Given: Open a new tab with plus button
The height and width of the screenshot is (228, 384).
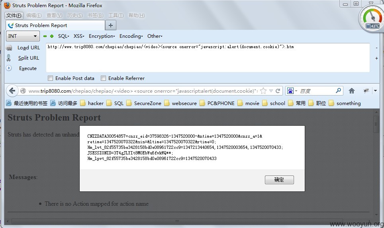Looking at the screenshot, I should point(111,25).
